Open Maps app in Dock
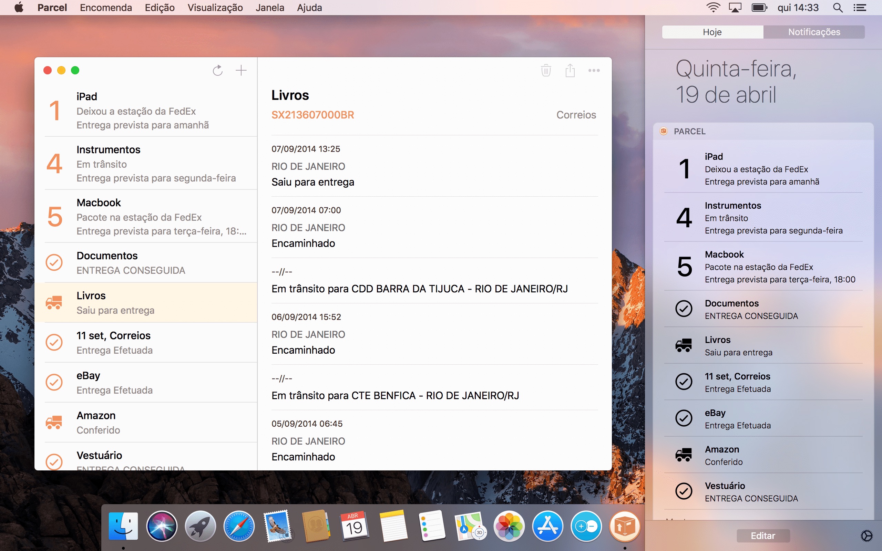882x551 pixels. pos(470,526)
